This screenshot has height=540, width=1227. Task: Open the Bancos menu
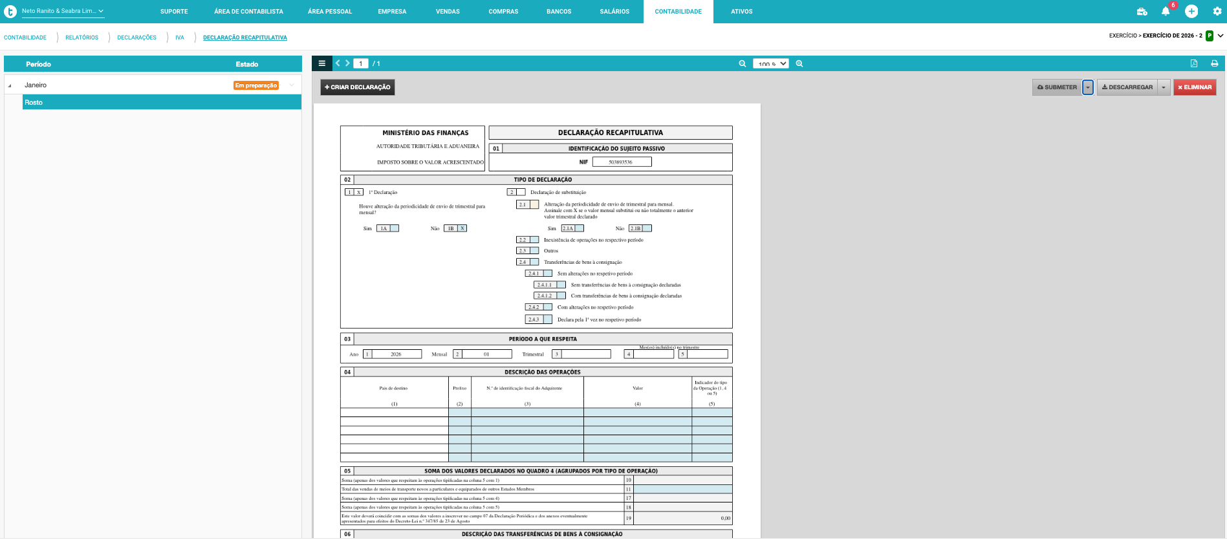coord(559,12)
